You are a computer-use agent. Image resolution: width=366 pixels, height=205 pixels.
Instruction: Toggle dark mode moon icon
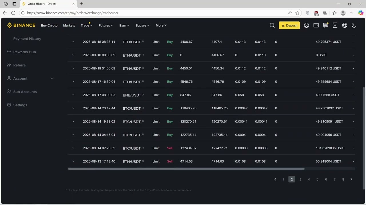354,25
